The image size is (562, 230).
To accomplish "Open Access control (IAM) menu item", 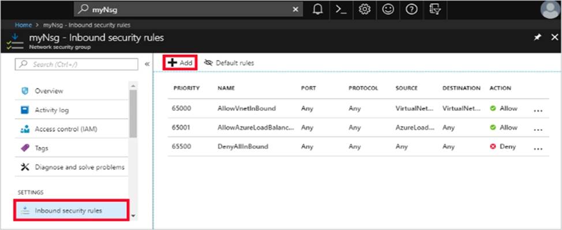I will point(72,129).
